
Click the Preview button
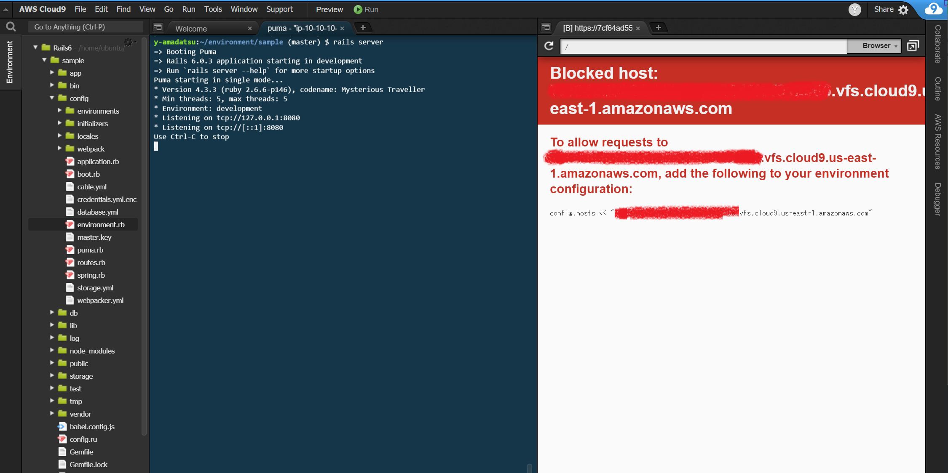(329, 9)
